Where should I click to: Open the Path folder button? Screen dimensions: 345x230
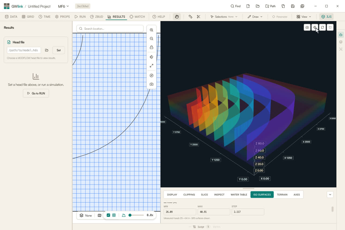coord(270,6)
